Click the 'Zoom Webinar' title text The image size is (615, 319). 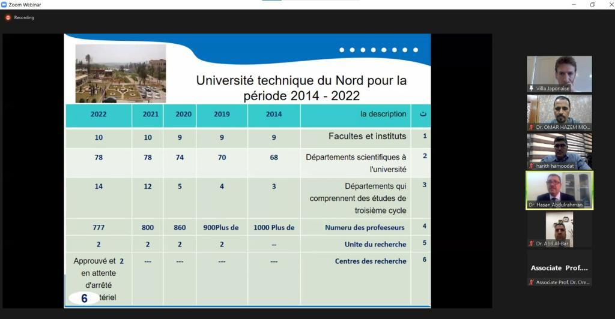pos(25,5)
